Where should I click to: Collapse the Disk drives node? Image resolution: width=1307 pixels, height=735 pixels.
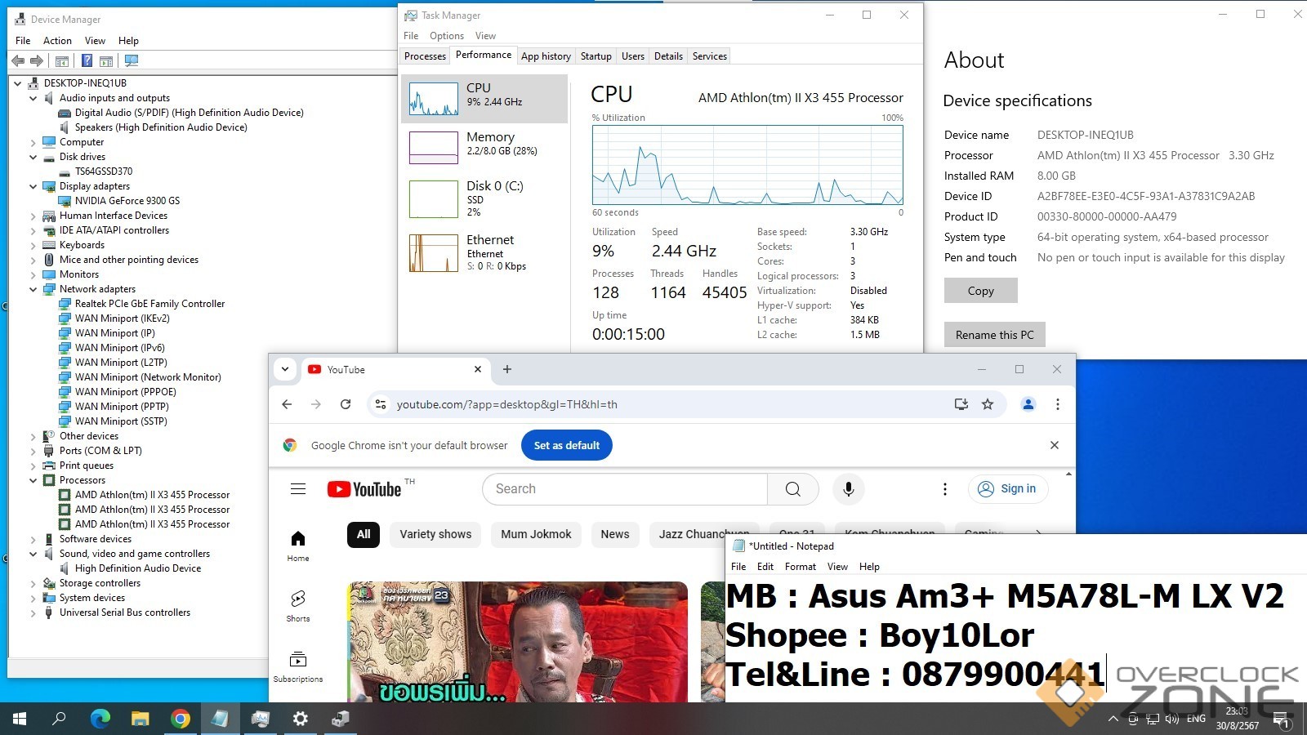pyautogui.click(x=33, y=157)
